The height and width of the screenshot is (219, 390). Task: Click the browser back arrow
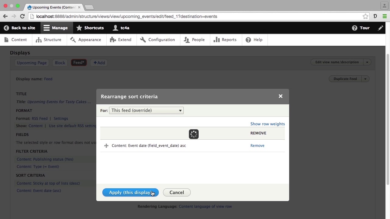[5, 16]
